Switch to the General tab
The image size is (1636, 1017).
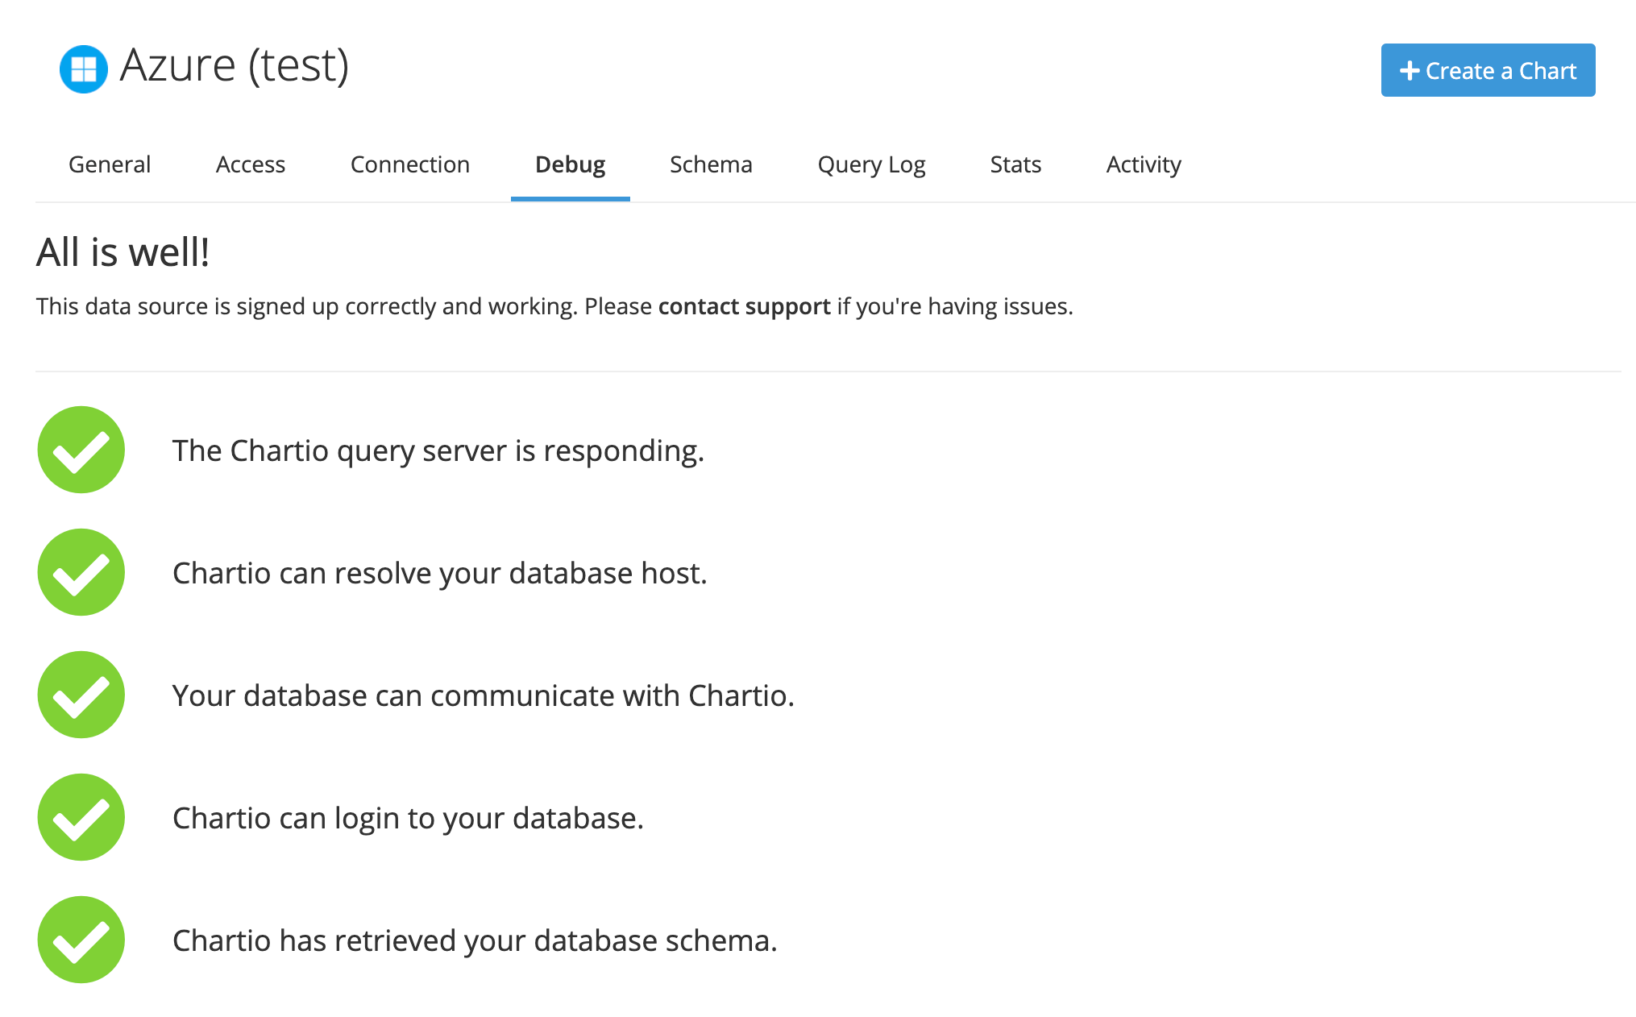110,164
